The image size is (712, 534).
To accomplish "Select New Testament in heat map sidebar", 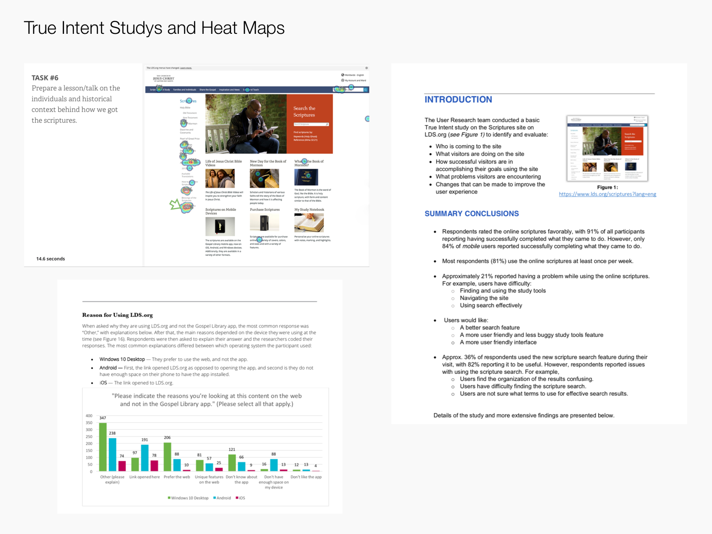I will 190,117.
